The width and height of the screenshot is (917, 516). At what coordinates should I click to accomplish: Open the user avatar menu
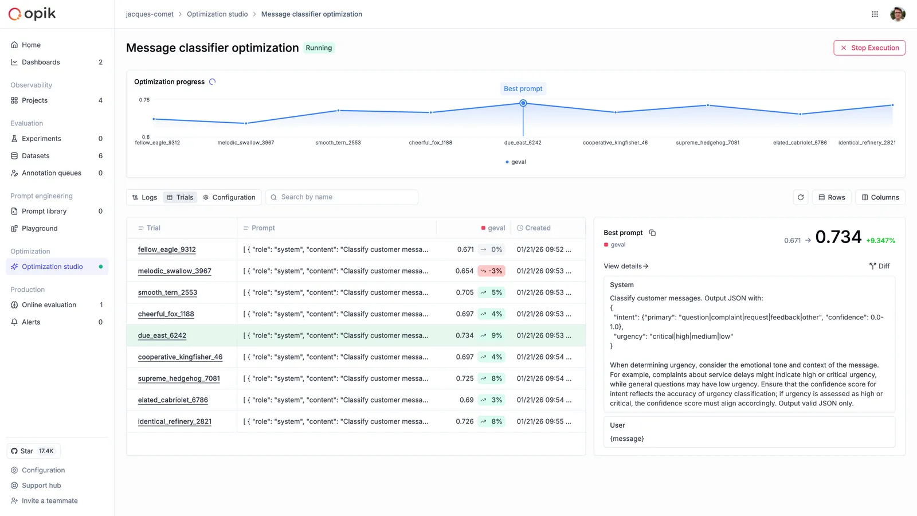coord(898,14)
